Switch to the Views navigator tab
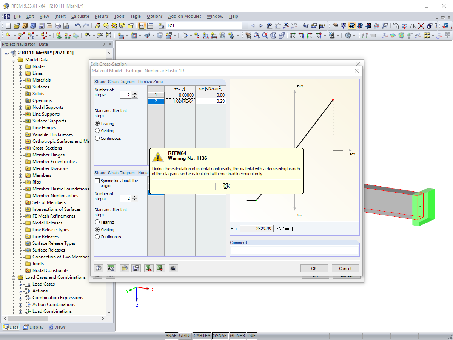The width and height of the screenshot is (453, 340). [x=57, y=327]
